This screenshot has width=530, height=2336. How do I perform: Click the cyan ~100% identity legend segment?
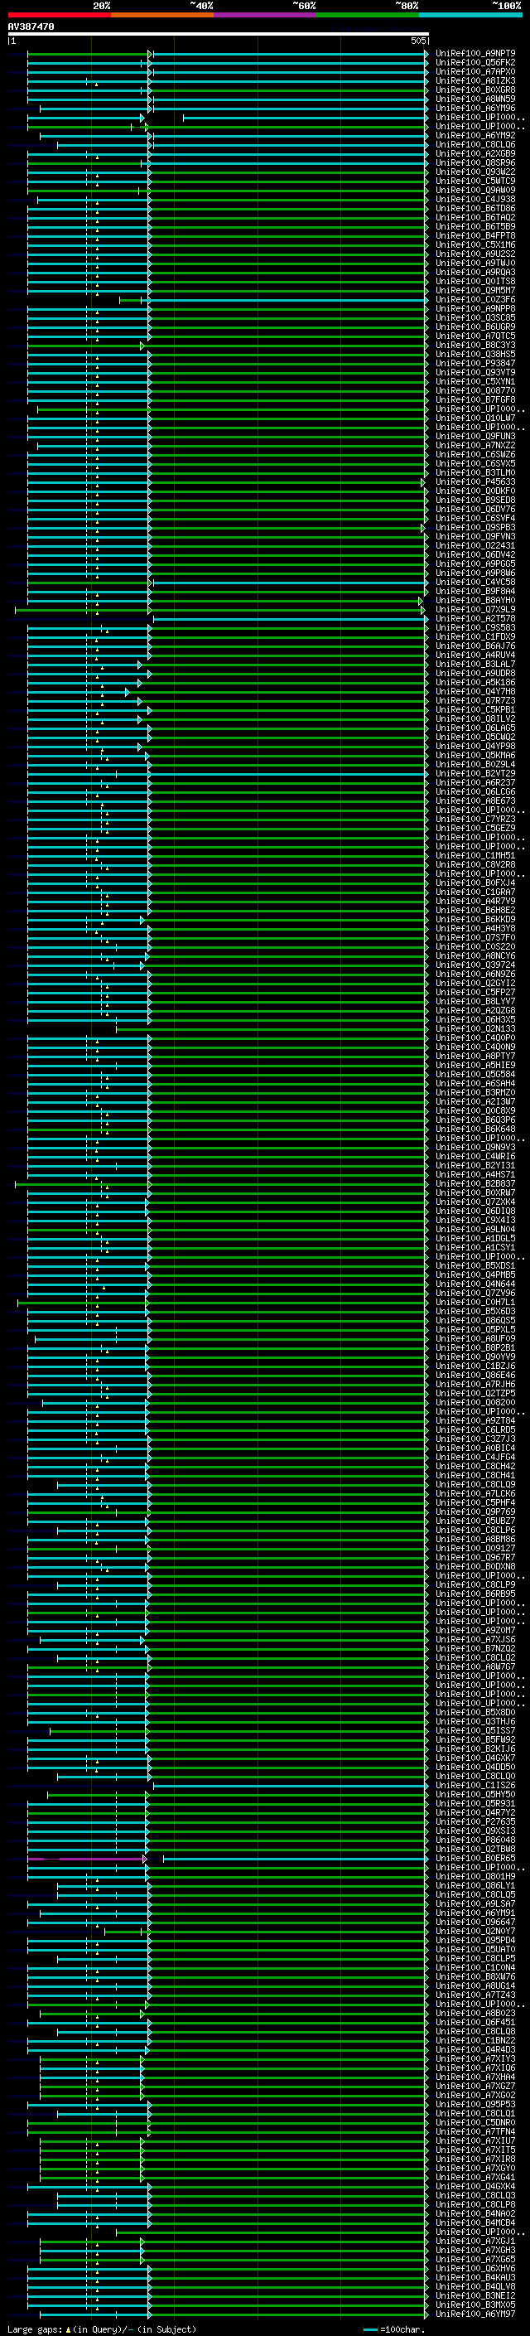(470, 15)
